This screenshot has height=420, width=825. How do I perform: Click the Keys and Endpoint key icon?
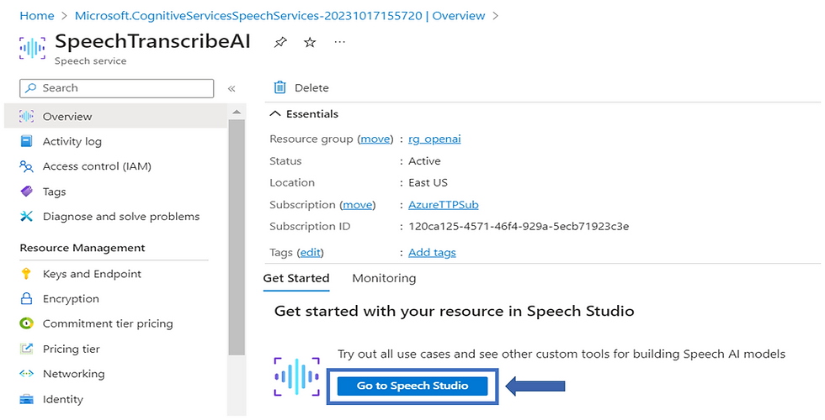click(26, 274)
